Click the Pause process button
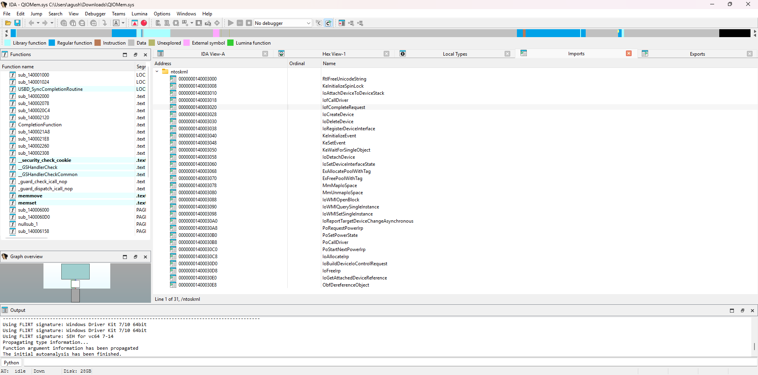 click(x=240, y=23)
